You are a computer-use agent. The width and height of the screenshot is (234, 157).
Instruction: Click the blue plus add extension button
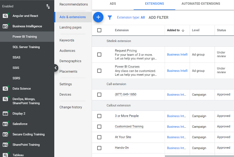(x=98, y=17)
